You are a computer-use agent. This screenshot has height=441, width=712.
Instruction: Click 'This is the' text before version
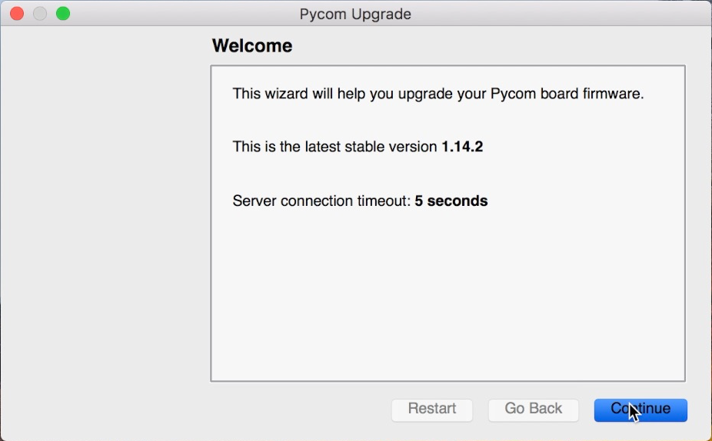[267, 147]
